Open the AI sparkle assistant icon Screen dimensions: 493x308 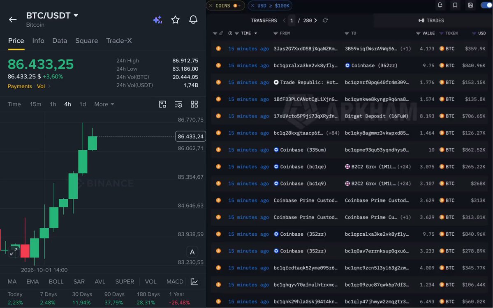pos(157,20)
